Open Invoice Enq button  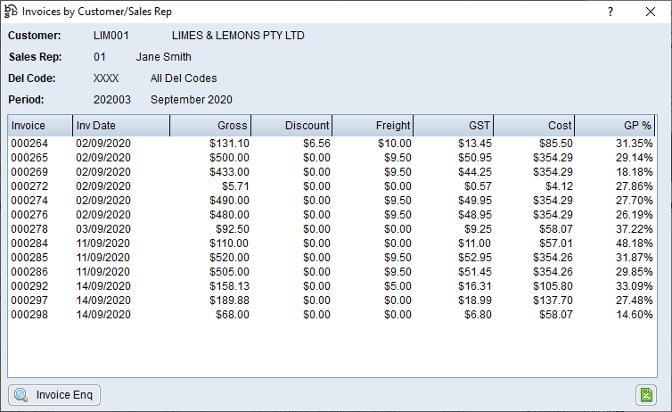(54, 395)
